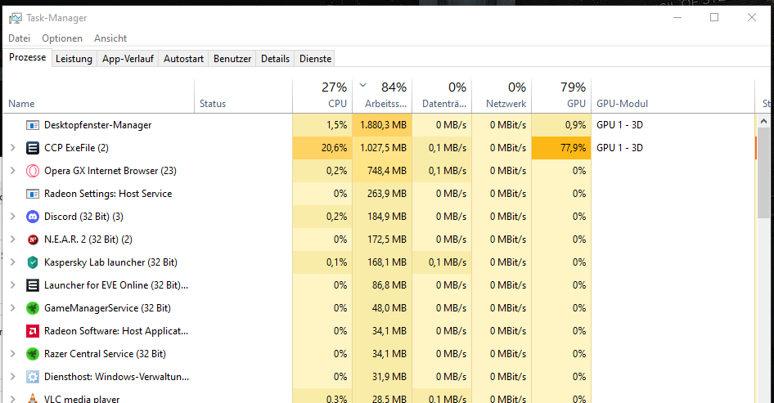Expand the Diensthost: Windows-Verwaltung group
The width and height of the screenshot is (774, 403).
[x=13, y=377]
